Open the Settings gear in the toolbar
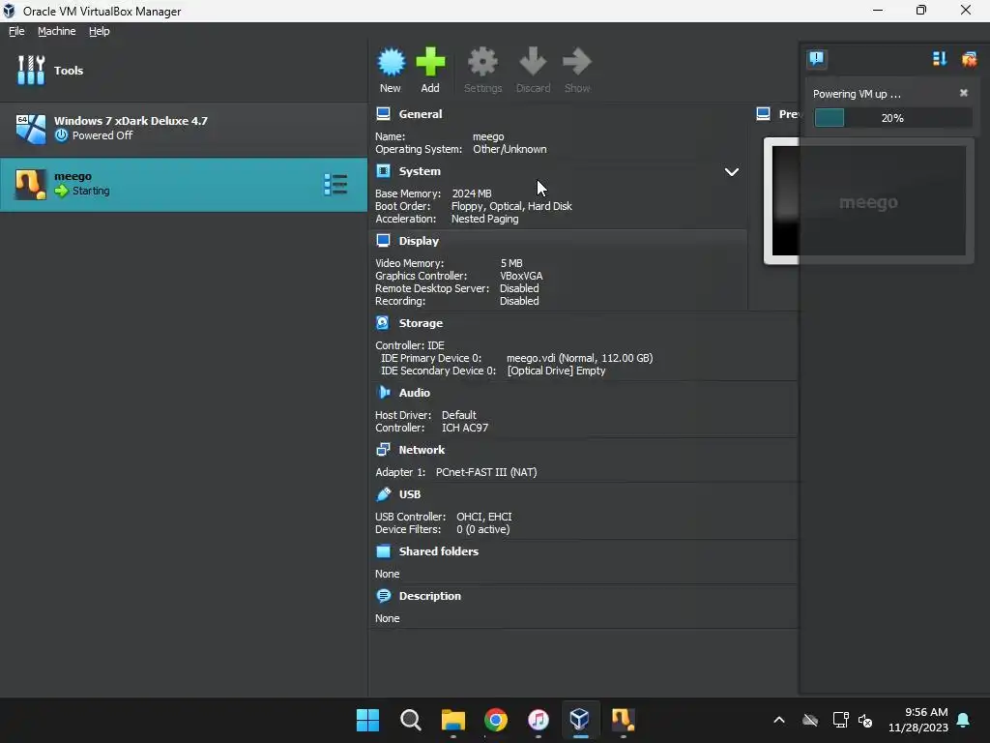990x743 pixels. (x=482, y=70)
